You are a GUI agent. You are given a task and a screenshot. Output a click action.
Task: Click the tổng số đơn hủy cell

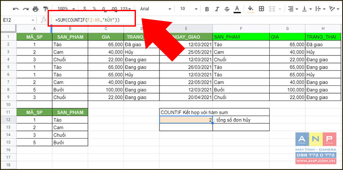[241, 120]
